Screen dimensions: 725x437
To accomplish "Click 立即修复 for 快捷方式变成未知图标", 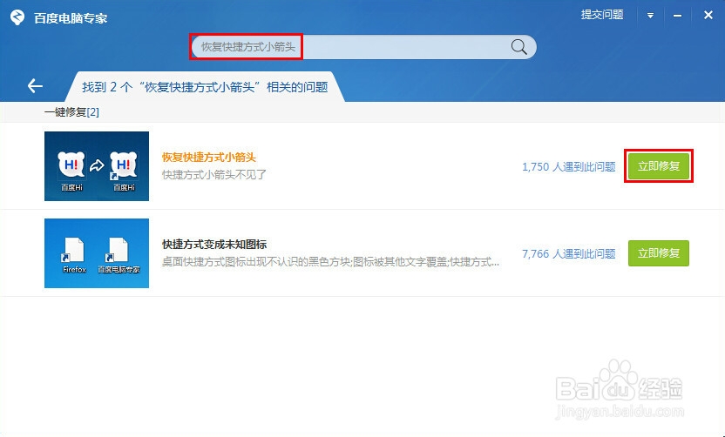I will (659, 253).
